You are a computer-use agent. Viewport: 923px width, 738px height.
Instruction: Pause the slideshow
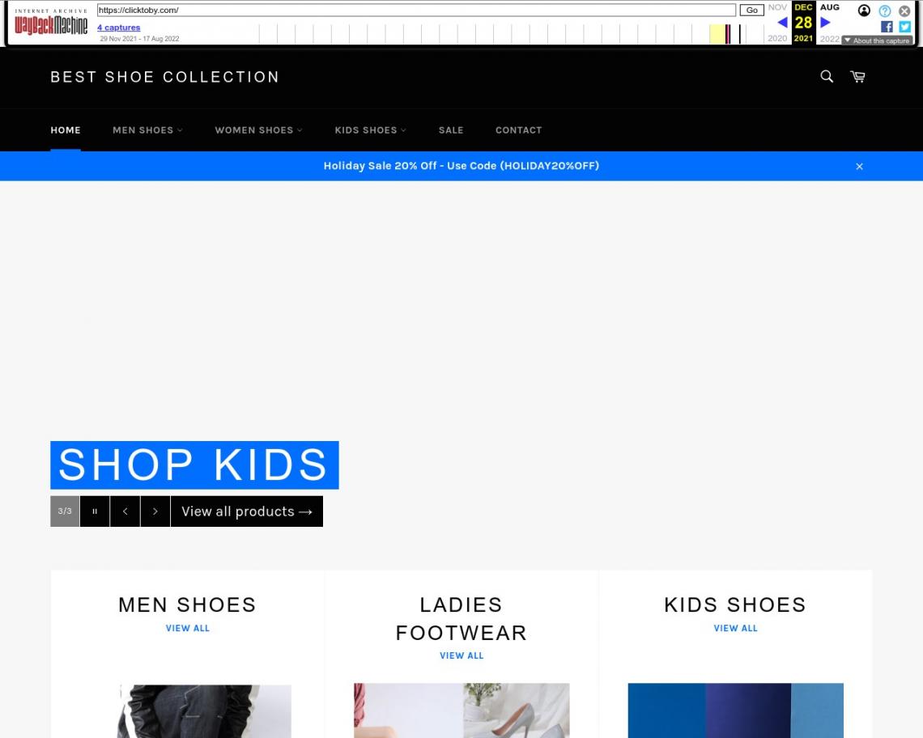(95, 511)
